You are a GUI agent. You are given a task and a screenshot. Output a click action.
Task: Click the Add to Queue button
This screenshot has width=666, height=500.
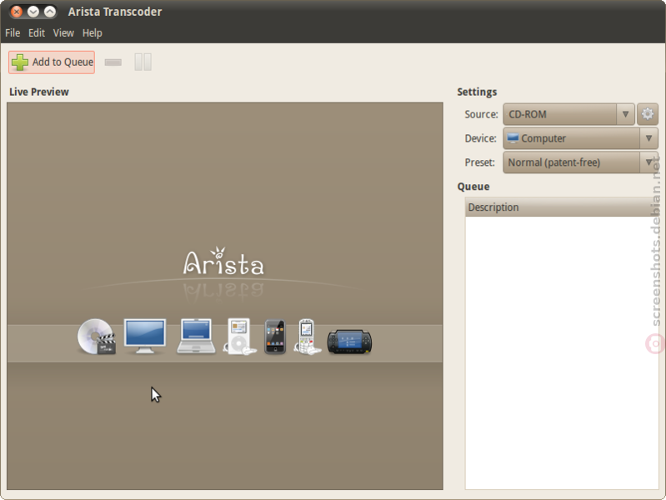[52, 62]
